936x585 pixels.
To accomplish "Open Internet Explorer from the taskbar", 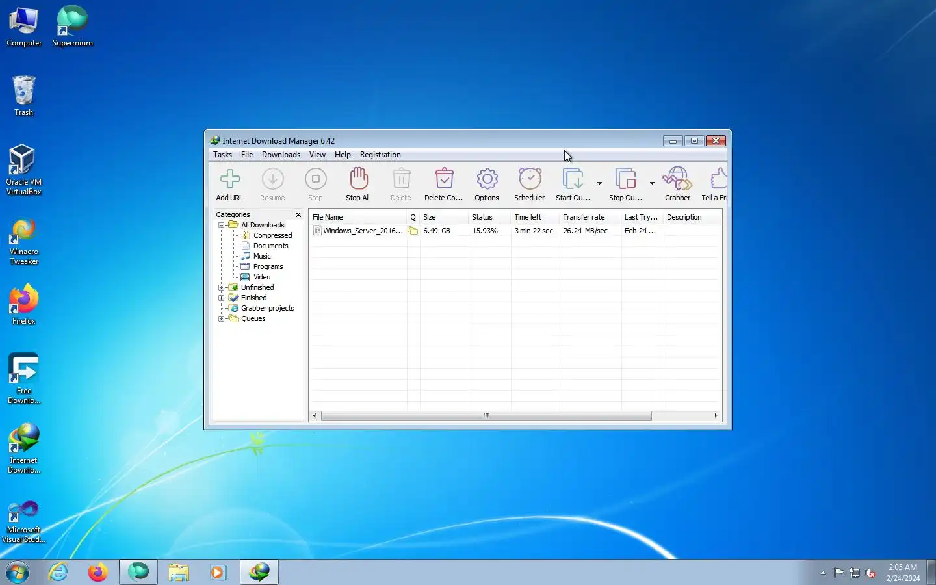I will pyautogui.click(x=58, y=573).
